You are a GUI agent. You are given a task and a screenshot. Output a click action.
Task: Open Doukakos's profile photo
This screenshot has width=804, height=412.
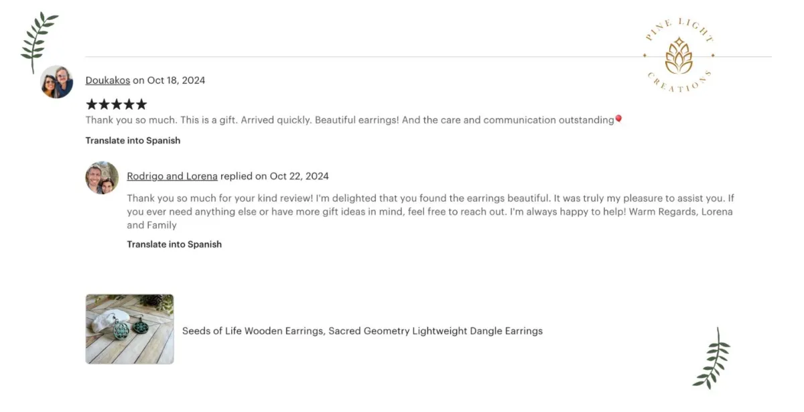(x=57, y=82)
